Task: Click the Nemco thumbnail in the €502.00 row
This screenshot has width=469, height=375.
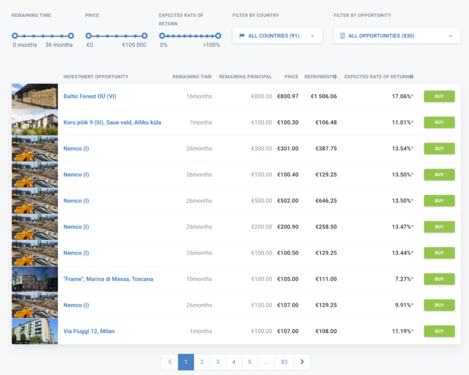Action: pyautogui.click(x=35, y=200)
